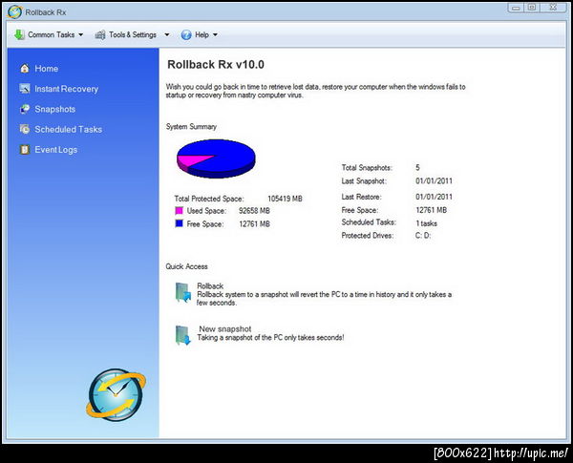Screen dimensions: 573x463
Task: Maximize the Rollback Rx window
Action: (x=532, y=8)
